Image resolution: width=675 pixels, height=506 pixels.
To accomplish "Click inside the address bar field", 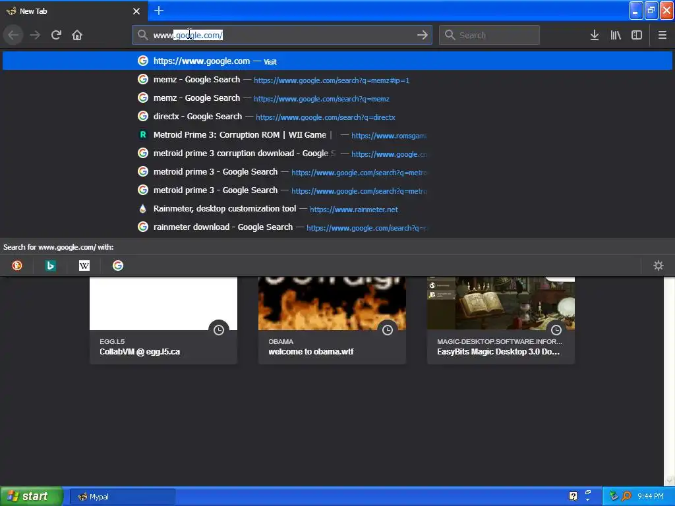I will point(282,35).
